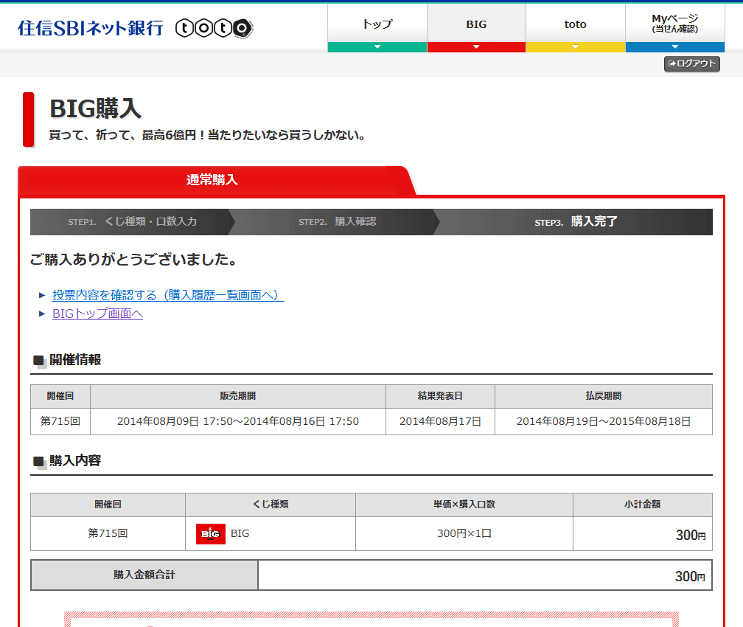Viewport: 743px width, 627px height.
Task: Open the toto navigation tab
Action: point(575,24)
